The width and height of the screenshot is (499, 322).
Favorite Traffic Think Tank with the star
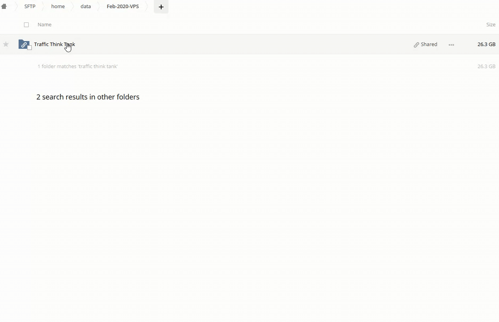click(x=6, y=44)
